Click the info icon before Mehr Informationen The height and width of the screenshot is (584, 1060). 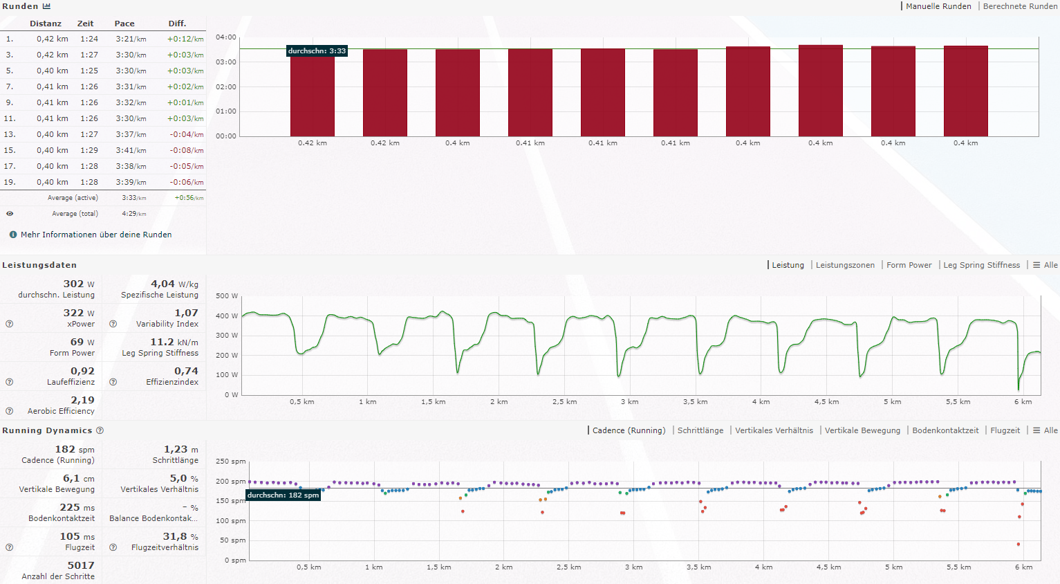point(13,235)
